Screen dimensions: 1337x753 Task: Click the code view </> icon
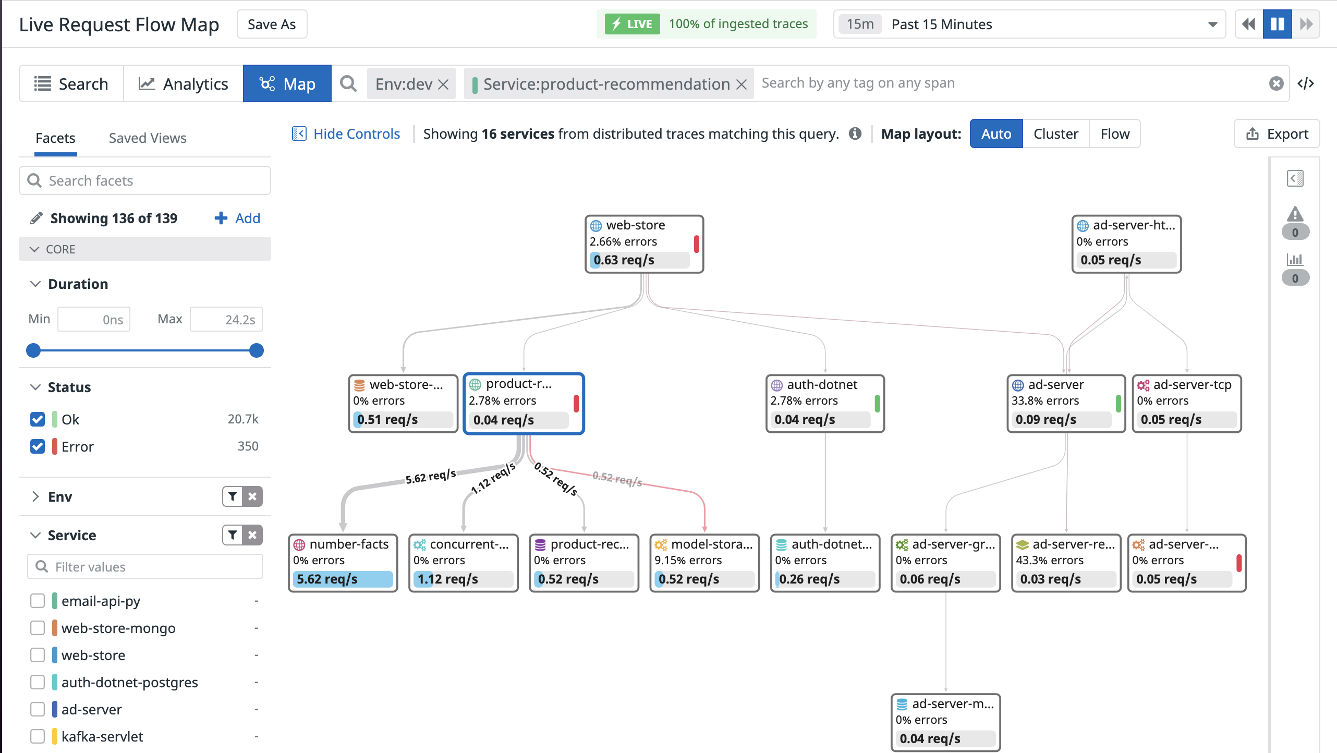[1306, 83]
